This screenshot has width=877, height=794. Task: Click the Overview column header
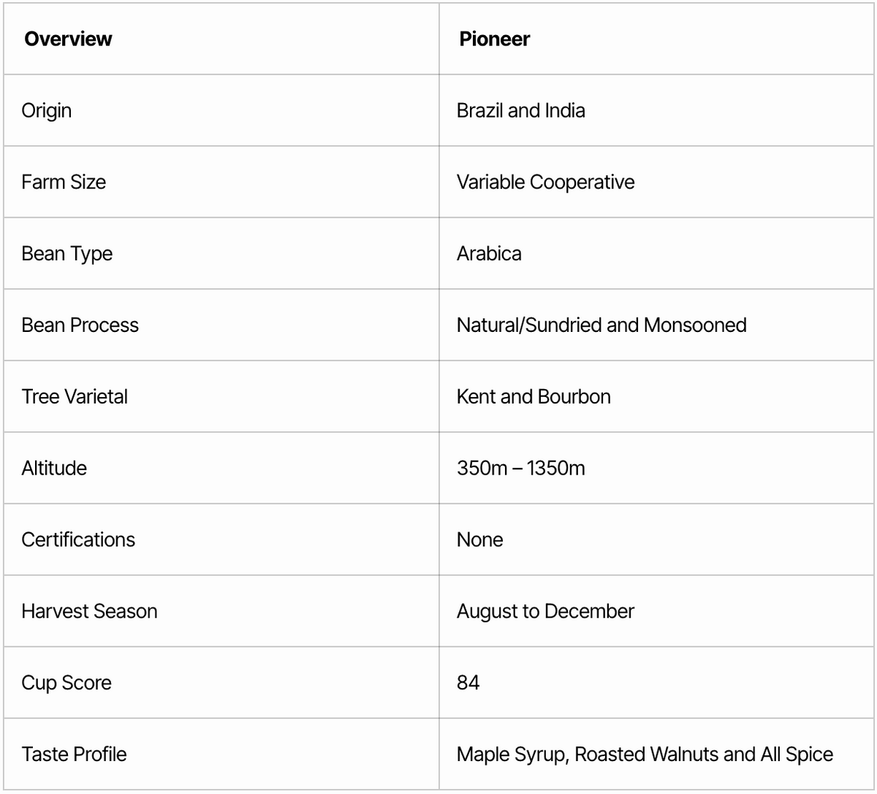point(68,39)
